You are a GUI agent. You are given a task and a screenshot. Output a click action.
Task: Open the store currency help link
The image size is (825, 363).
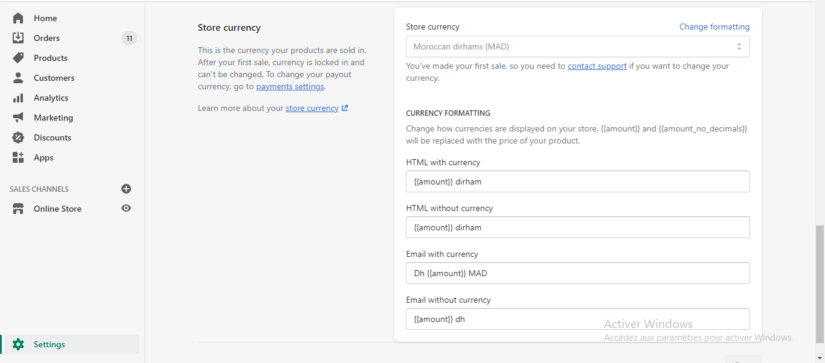tap(312, 109)
